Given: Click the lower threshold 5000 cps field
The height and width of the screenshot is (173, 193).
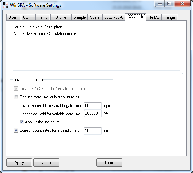Looking at the screenshot, I should [93, 106].
